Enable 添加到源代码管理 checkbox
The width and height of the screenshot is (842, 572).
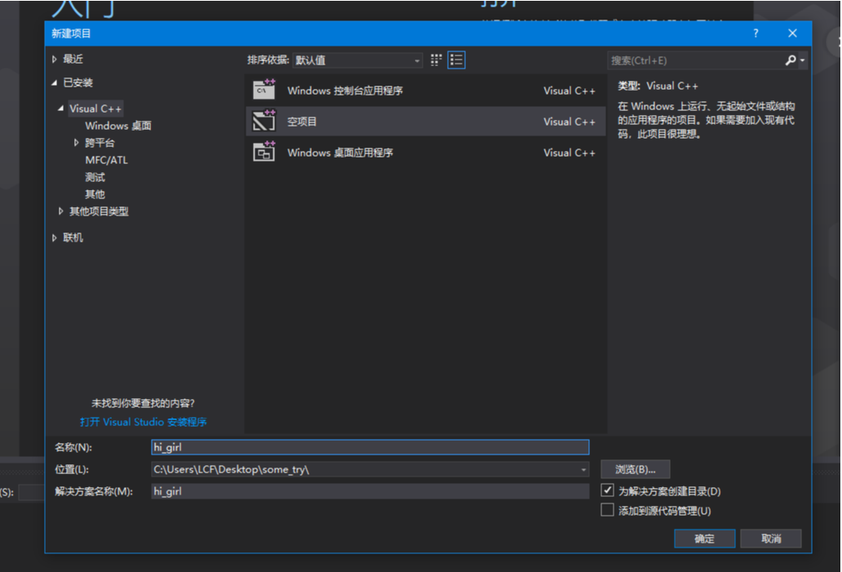[x=608, y=508]
